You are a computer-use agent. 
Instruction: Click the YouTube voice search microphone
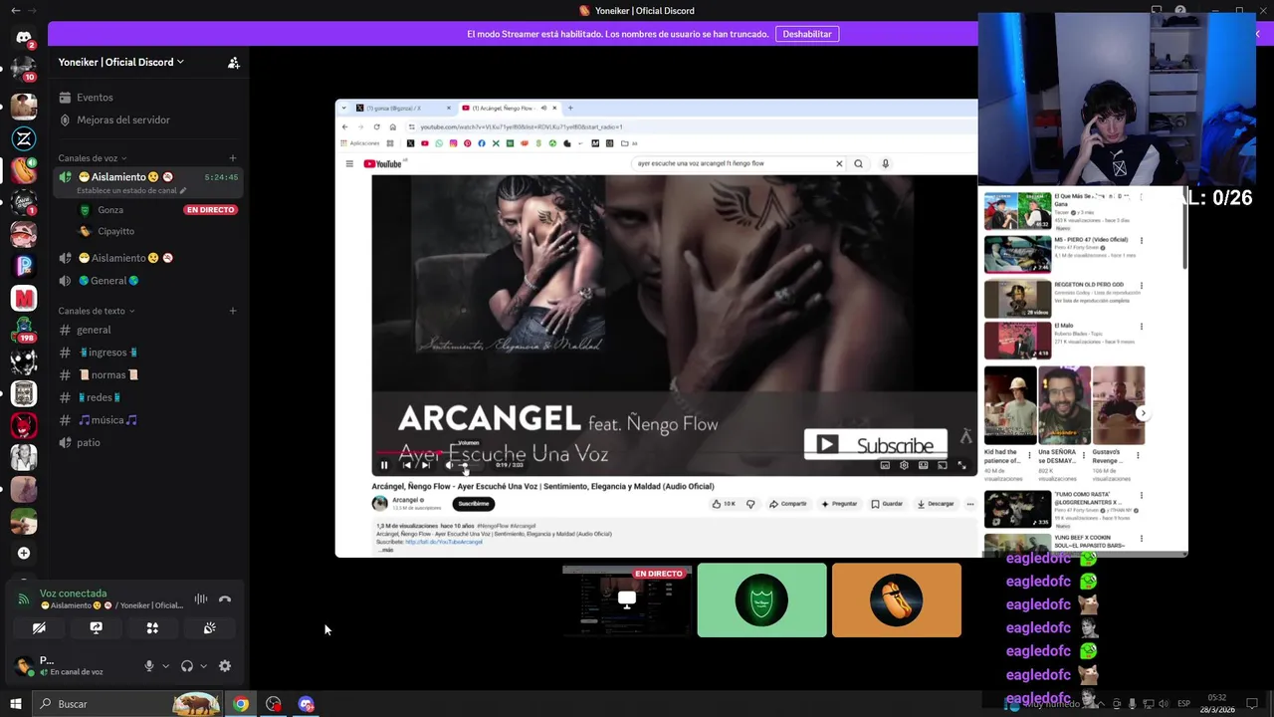pyautogui.click(x=885, y=163)
